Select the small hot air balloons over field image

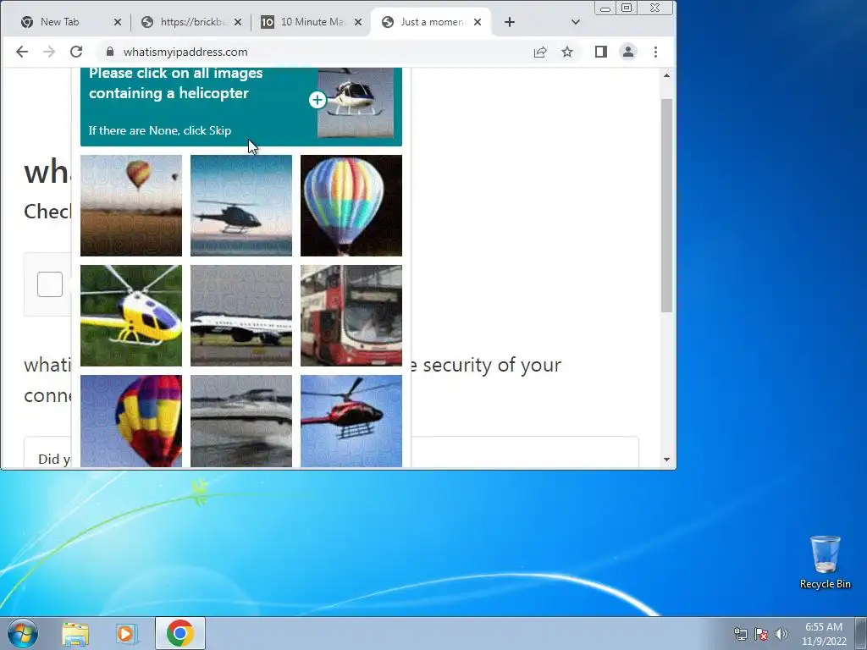click(131, 206)
